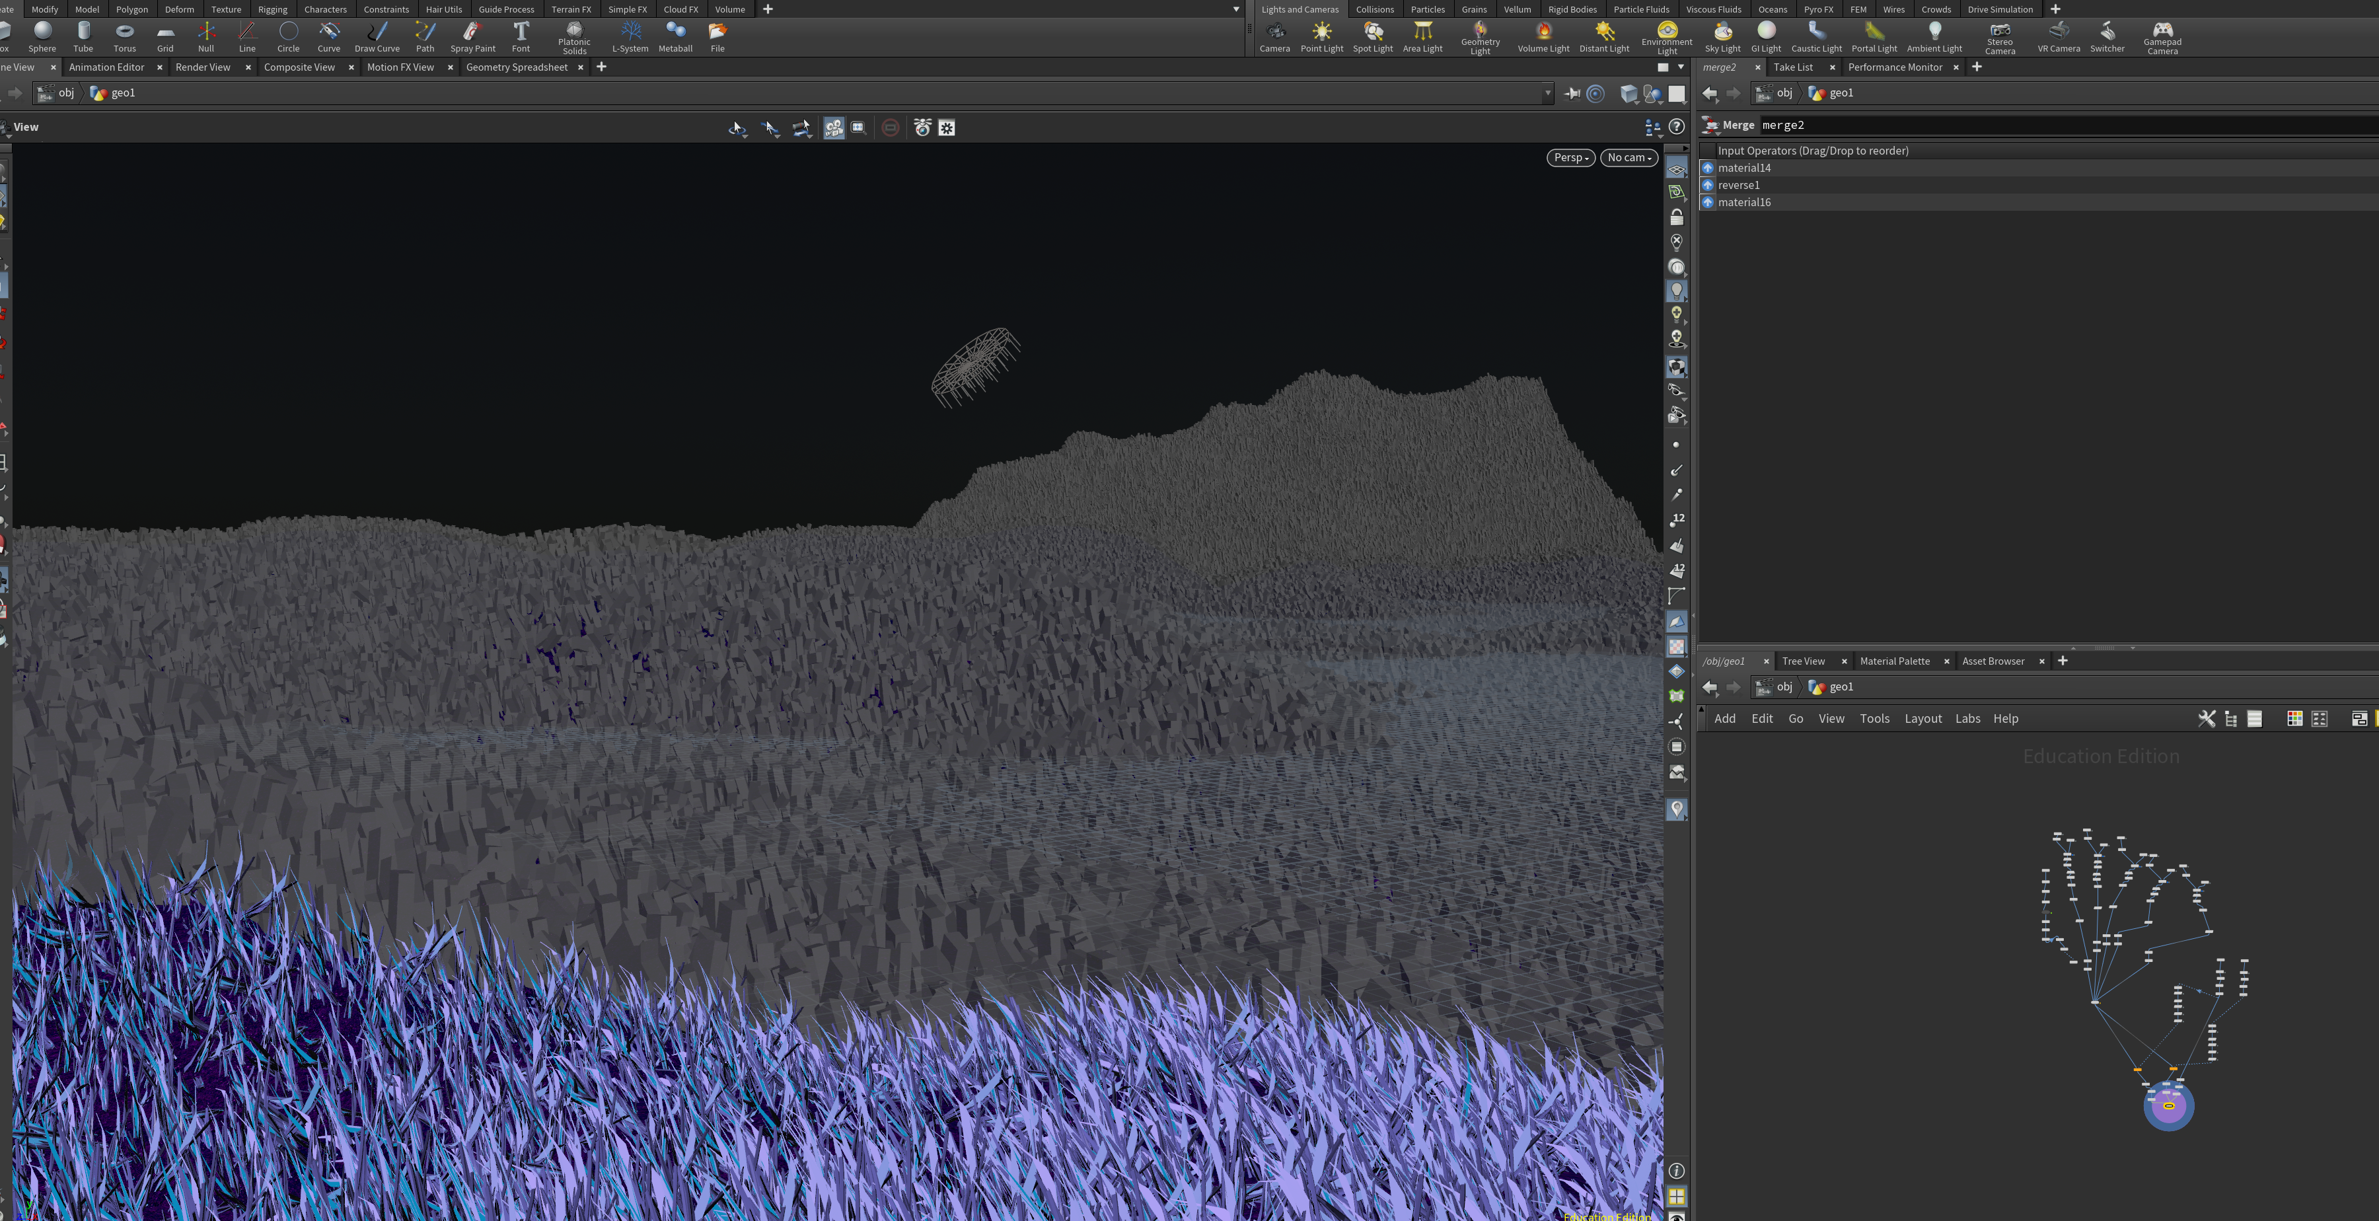Choose the L-System shelf tool
This screenshot has width=2379, height=1221.
point(631,37)
